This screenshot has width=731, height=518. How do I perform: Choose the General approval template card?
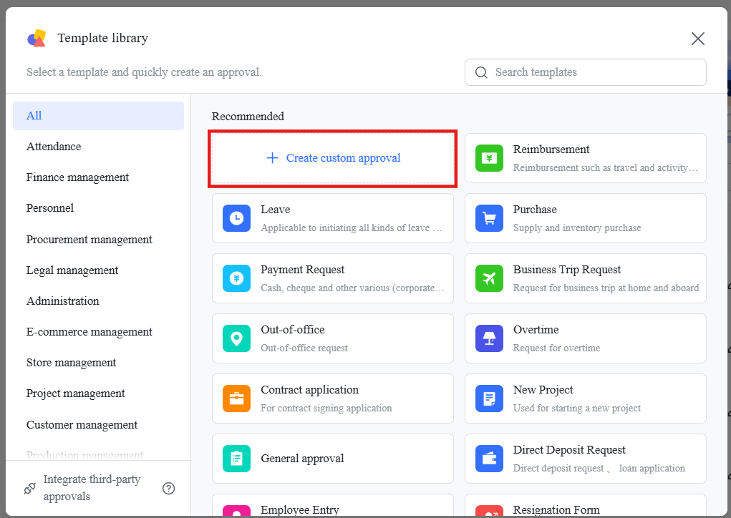pyautogui.click(x=333, y=459)
